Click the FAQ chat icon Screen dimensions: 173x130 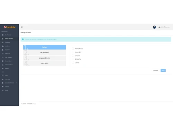coord(3,76)
